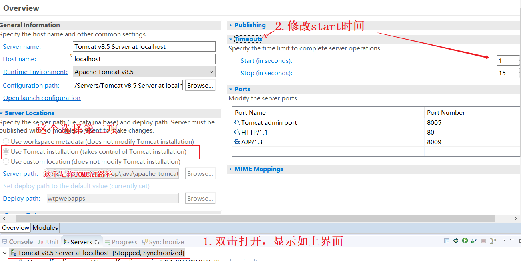The width and height of the screenshot is (521, 261).
Task: Switch to the Console tab
Action: point(18,242)
